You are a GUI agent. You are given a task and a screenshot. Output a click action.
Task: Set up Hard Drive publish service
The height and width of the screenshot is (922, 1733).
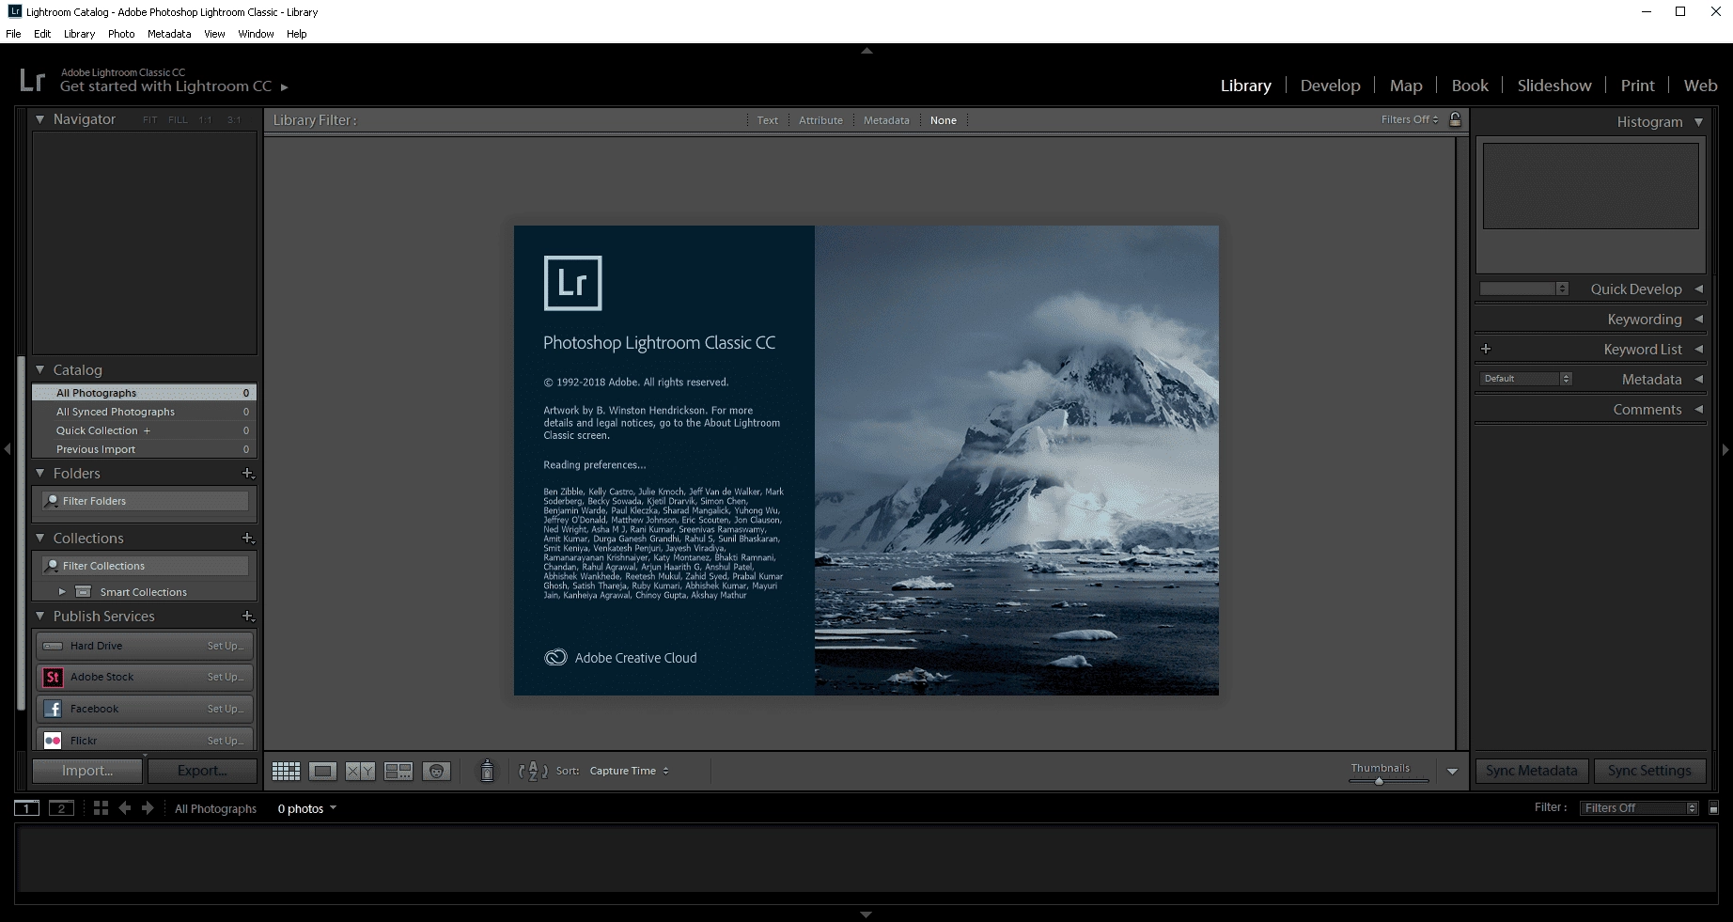coord(226,646)
